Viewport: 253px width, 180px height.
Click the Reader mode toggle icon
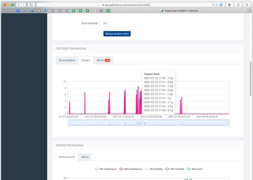[229, 5]
